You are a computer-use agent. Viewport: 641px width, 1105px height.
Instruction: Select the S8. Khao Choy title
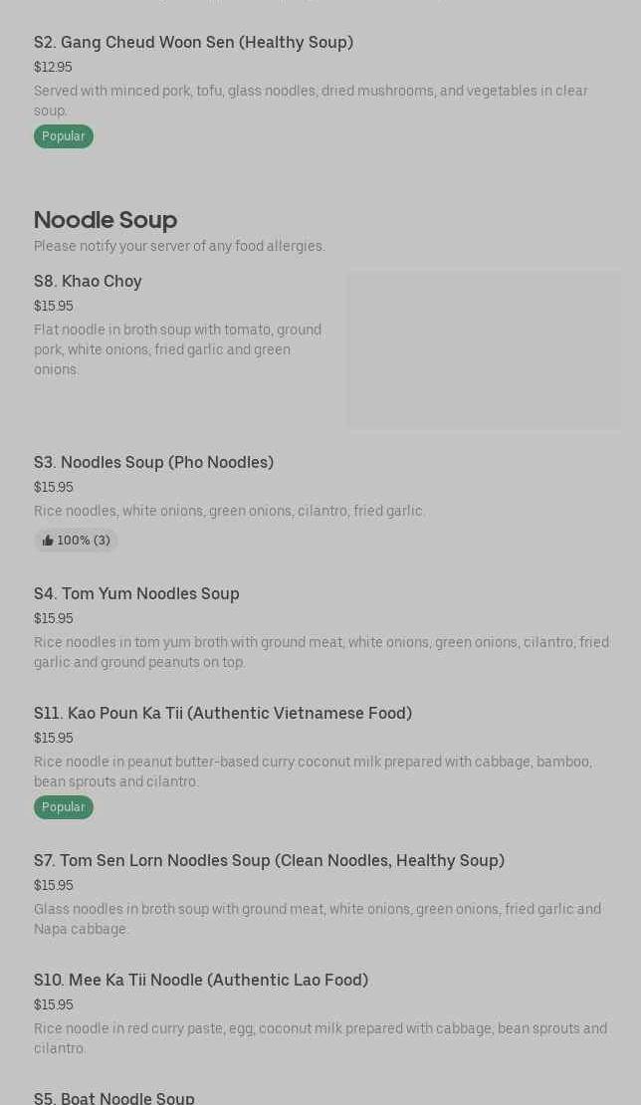tap(88, 281)
